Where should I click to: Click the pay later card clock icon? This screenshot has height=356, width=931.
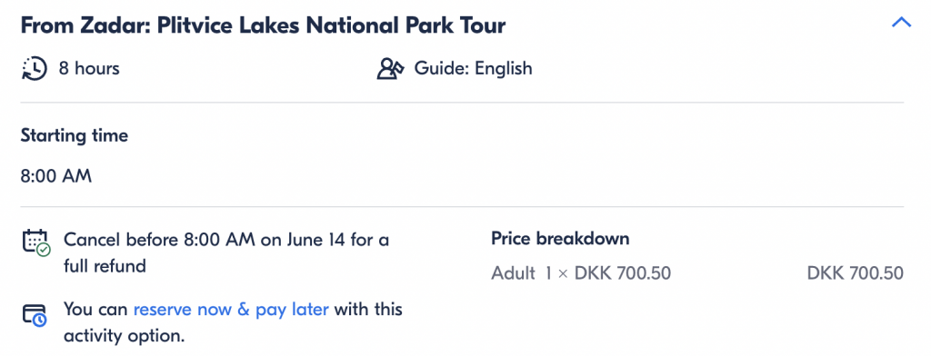coord(35,314)
